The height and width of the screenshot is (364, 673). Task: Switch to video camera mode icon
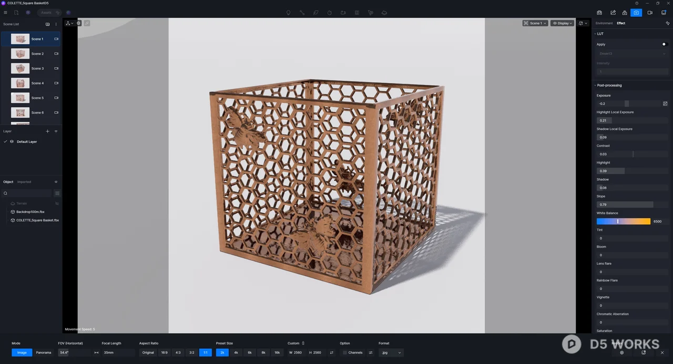tap(650, 13)
